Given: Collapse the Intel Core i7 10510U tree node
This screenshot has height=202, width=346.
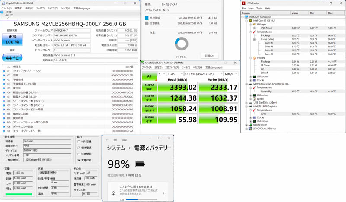Looking at the screenshot, I should (247, 20).
